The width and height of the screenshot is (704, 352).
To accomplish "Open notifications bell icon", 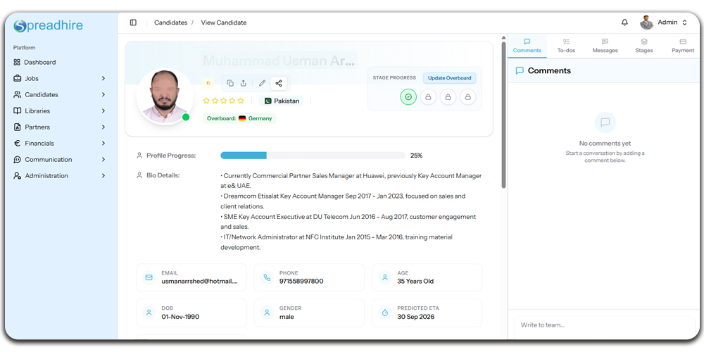I will pyautogui.click(x=624, y=23).
